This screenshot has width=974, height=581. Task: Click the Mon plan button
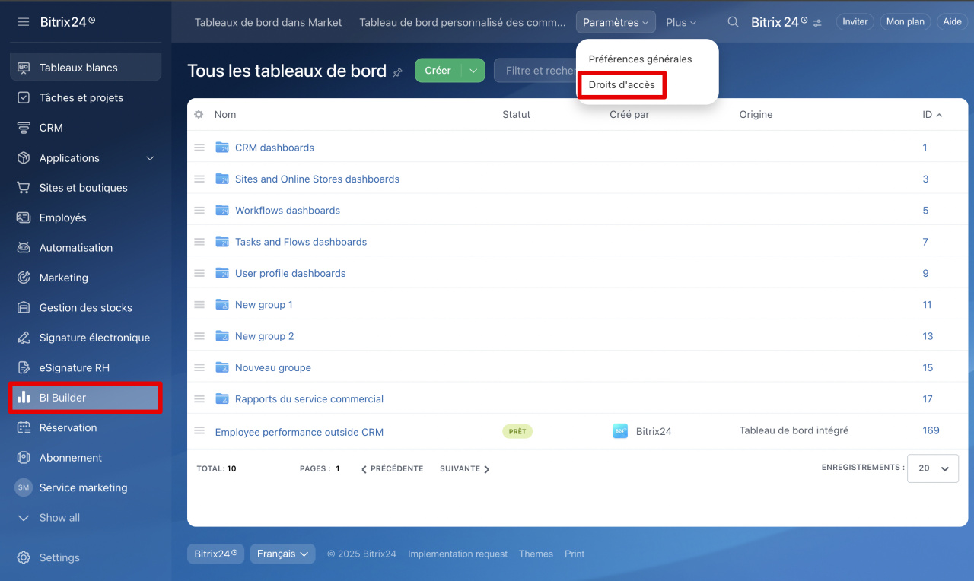906,22
